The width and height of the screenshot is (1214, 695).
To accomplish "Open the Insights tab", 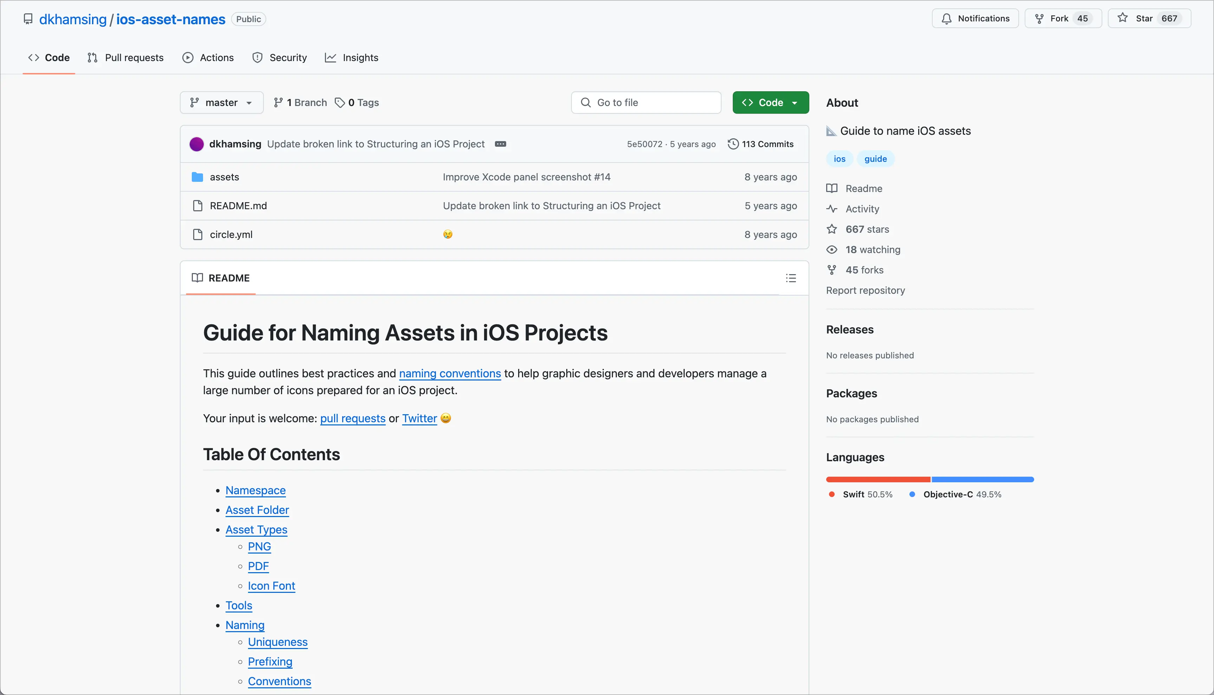I will point(352,57).
